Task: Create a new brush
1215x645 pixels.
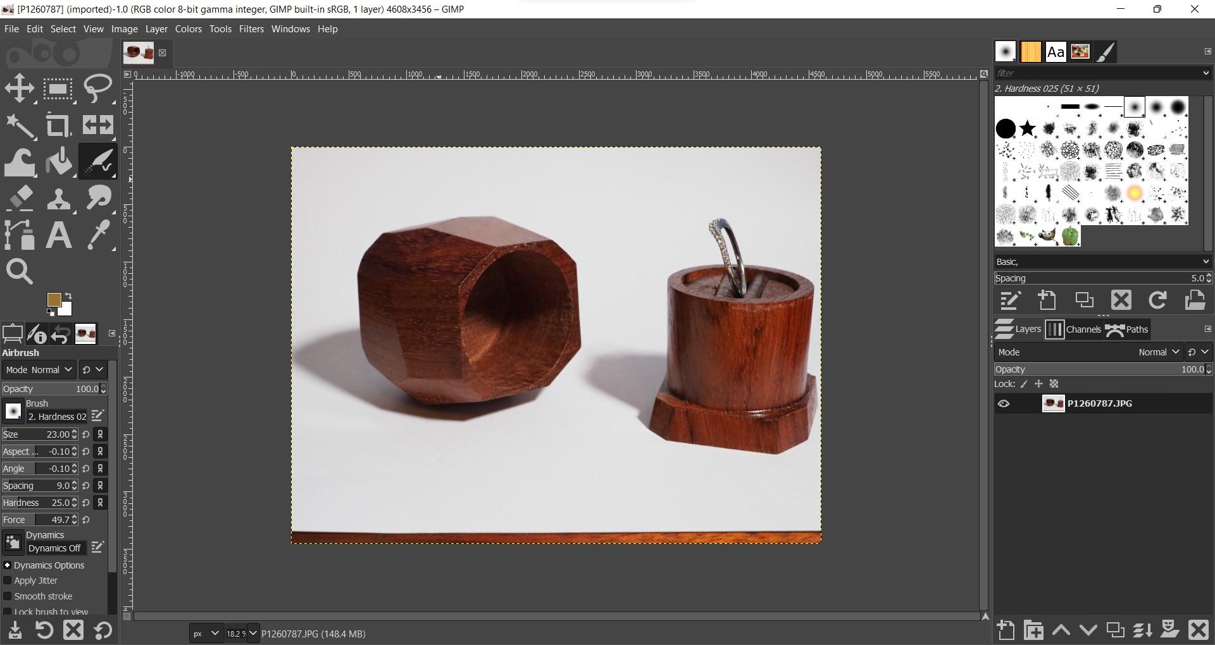Action: point(1047,300)
